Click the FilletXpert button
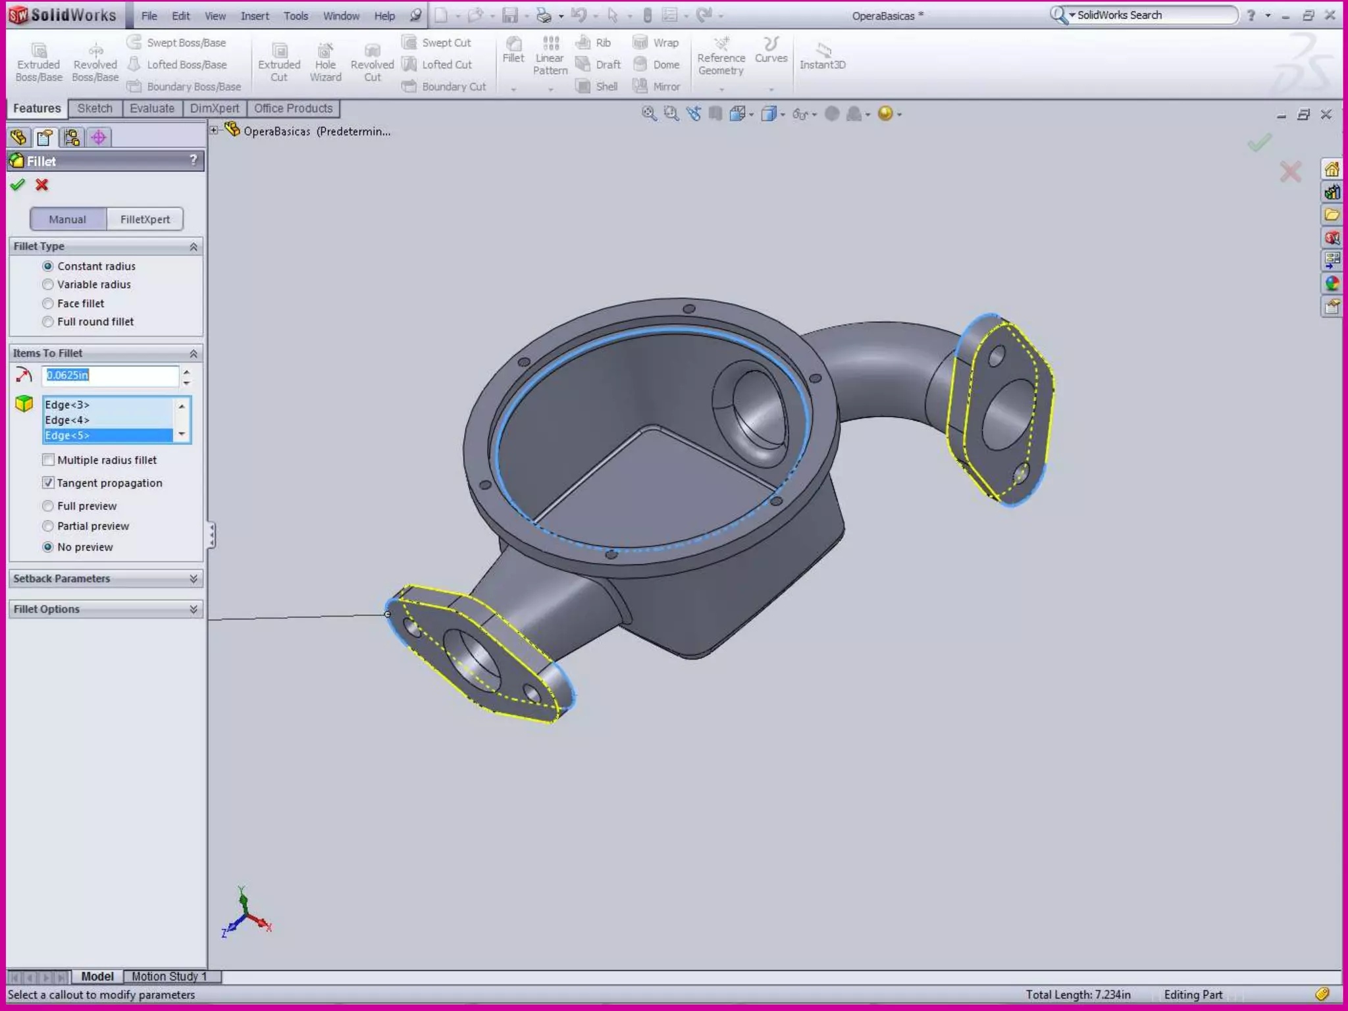1348x1011 pixels. [x=145, y=219]
